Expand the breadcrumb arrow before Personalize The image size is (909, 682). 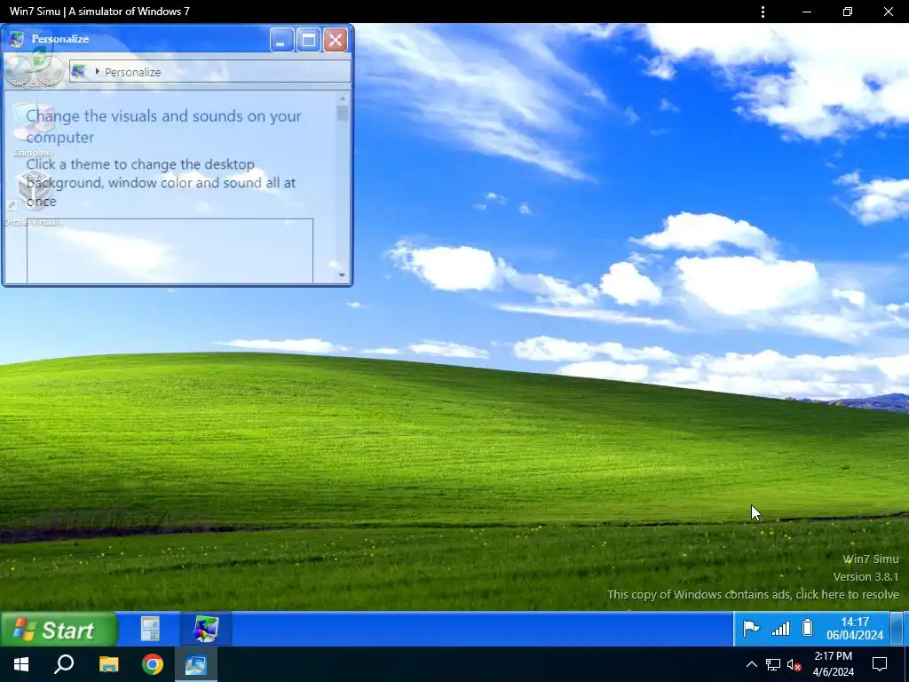(97, 71)
